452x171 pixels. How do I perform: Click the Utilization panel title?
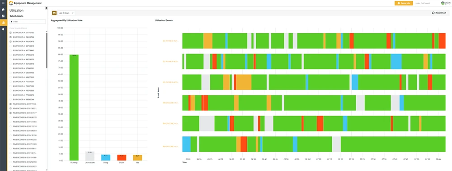[17, 10]
